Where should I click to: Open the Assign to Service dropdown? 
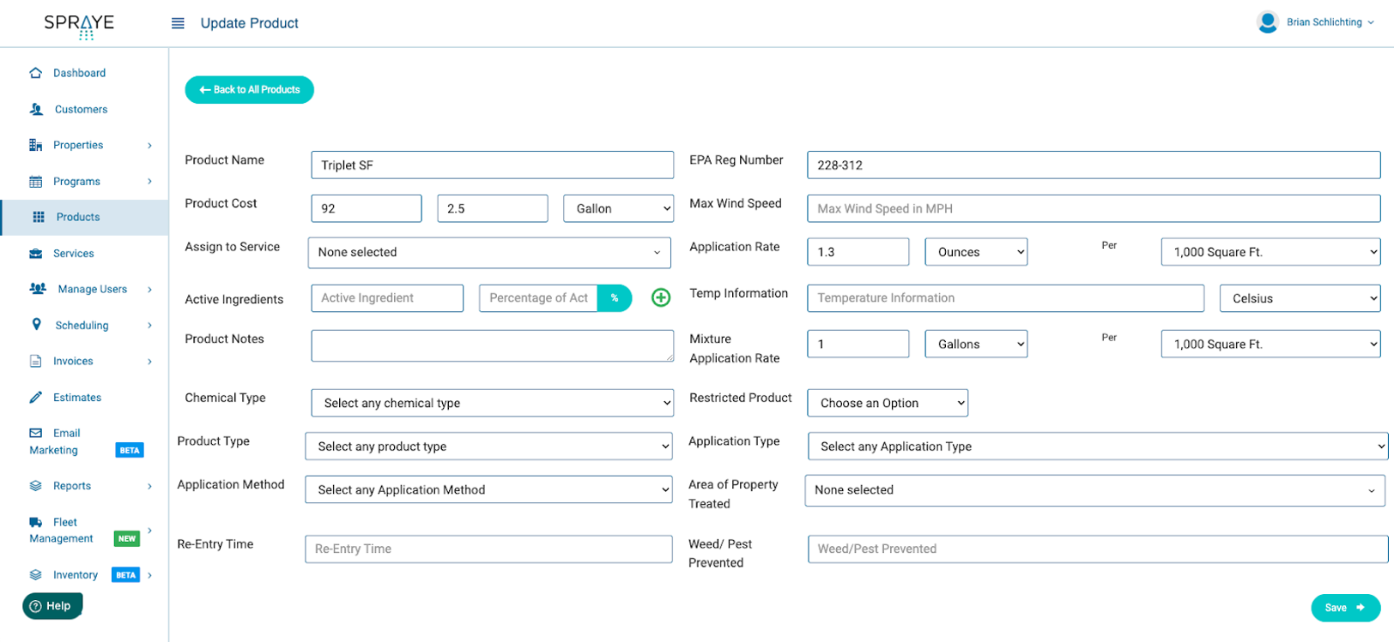point(489,252)
